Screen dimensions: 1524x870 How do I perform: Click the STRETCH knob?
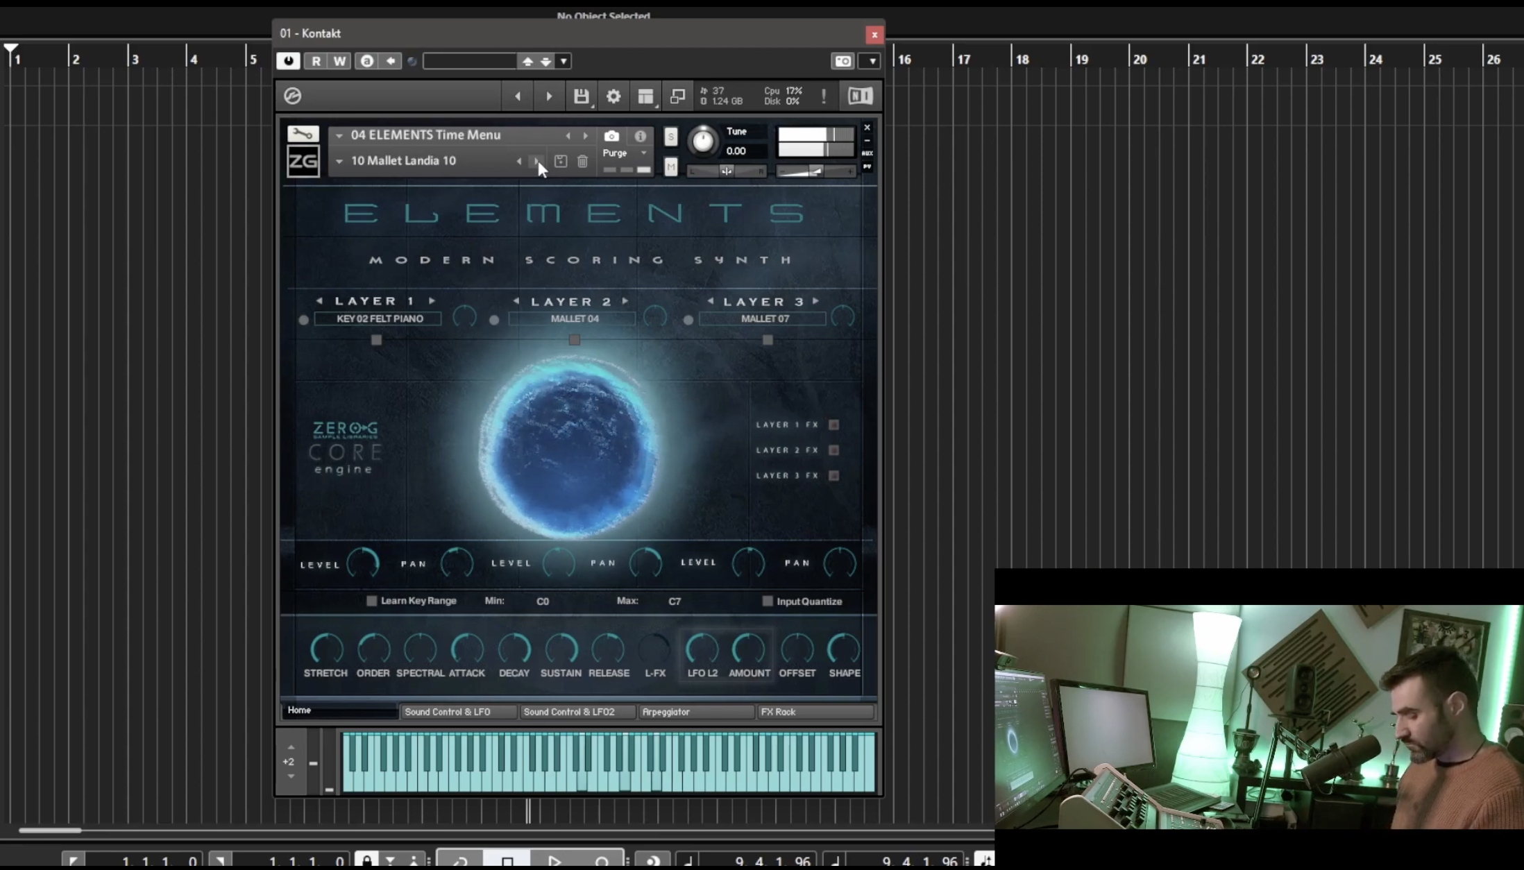(x=326, y=649)
